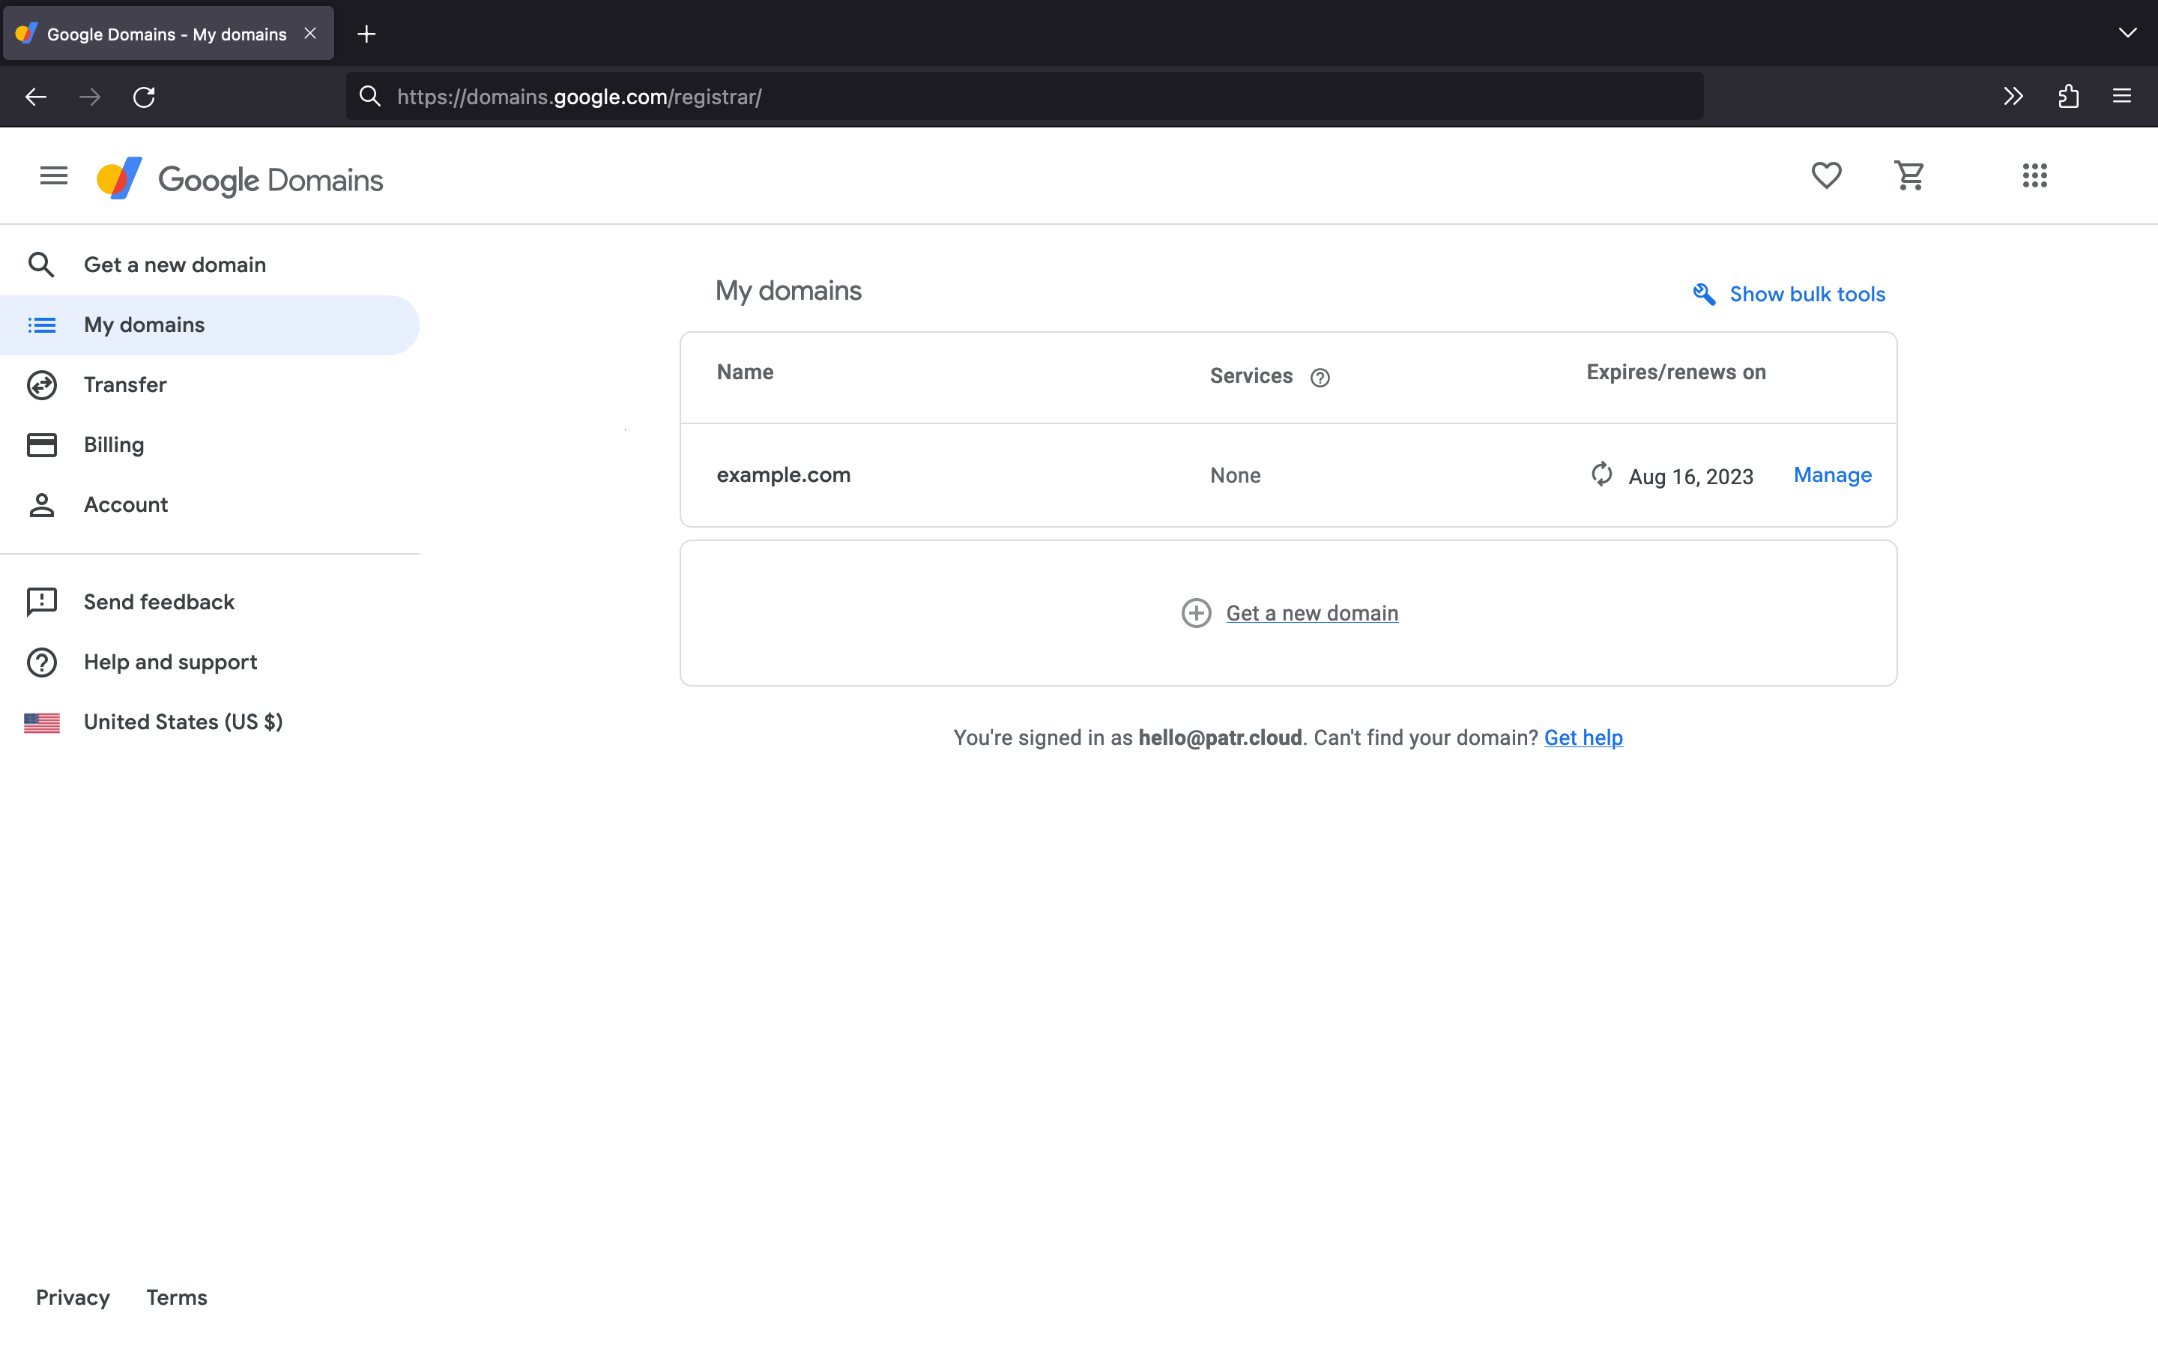Click the Billing credit card icon
Screen dimensions: 2158x1349
(41, 444)
